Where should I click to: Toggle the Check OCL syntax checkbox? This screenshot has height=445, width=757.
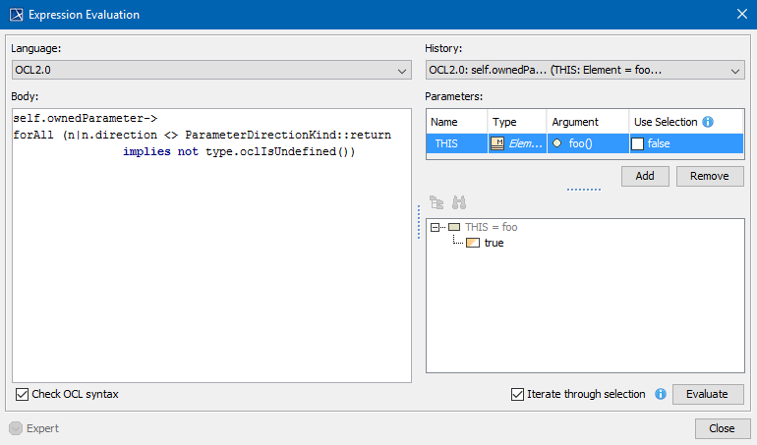click(x=22, y=394)
